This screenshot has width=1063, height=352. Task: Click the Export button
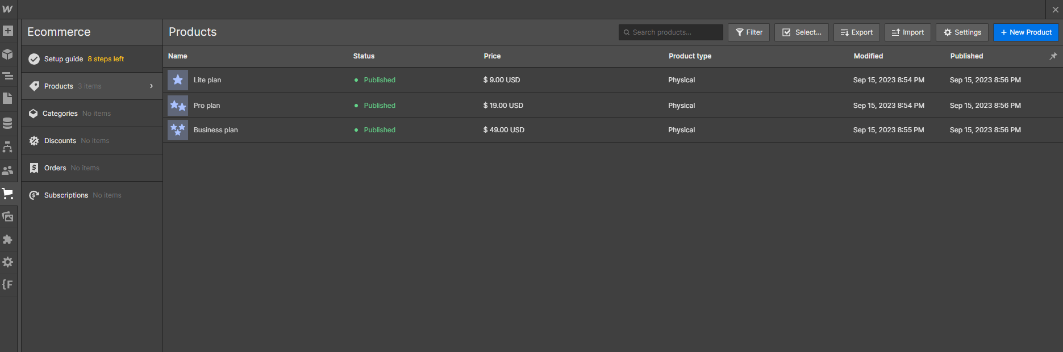(857, 32)
